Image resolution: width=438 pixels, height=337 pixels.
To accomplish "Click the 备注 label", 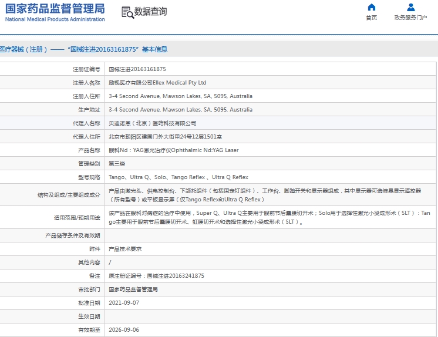I will pos(95,276).
